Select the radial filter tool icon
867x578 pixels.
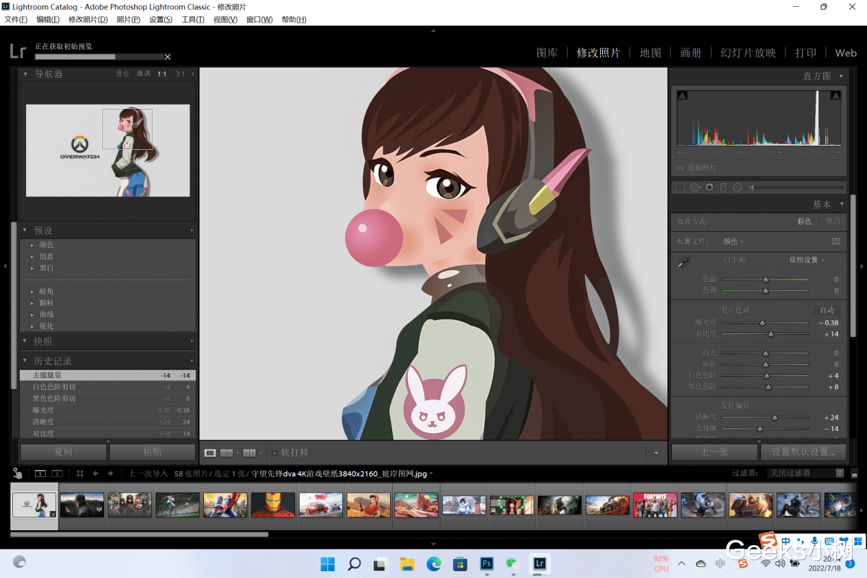click(738, 187)
